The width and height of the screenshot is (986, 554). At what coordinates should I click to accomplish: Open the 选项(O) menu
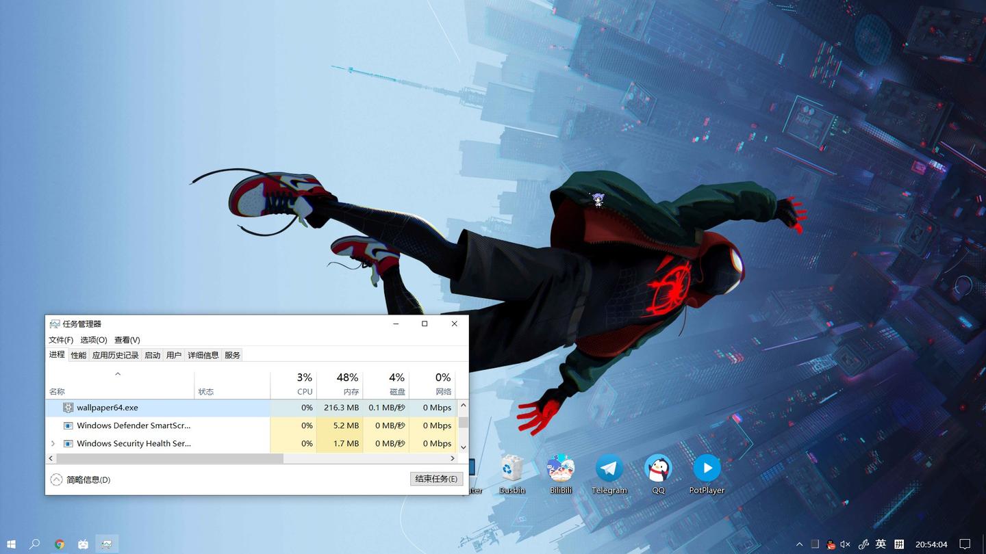click(94, 340)
